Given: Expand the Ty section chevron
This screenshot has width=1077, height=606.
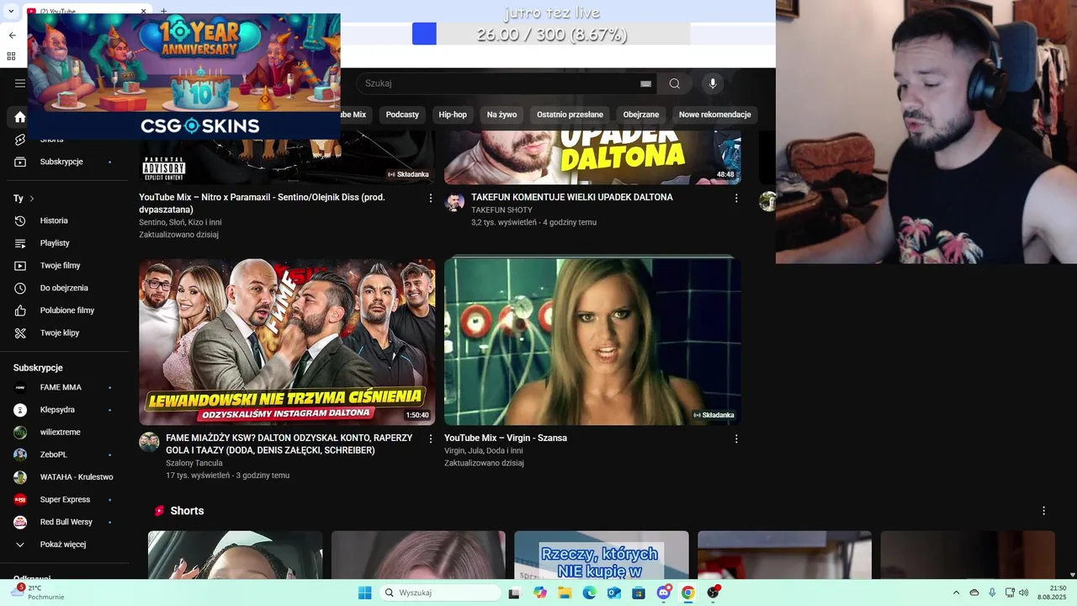Looking at the screenshot, I should (32, 199).
